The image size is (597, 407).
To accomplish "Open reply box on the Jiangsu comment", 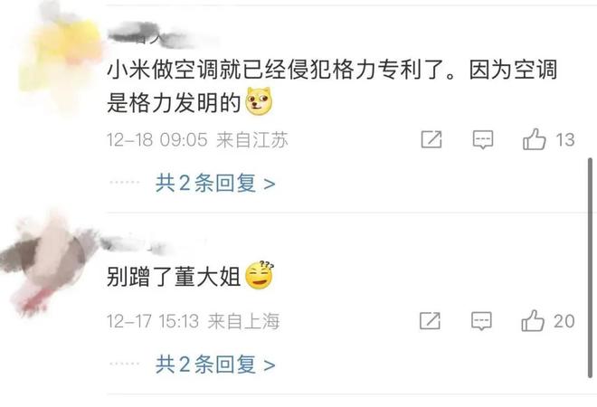I will (x=483, y=139).
